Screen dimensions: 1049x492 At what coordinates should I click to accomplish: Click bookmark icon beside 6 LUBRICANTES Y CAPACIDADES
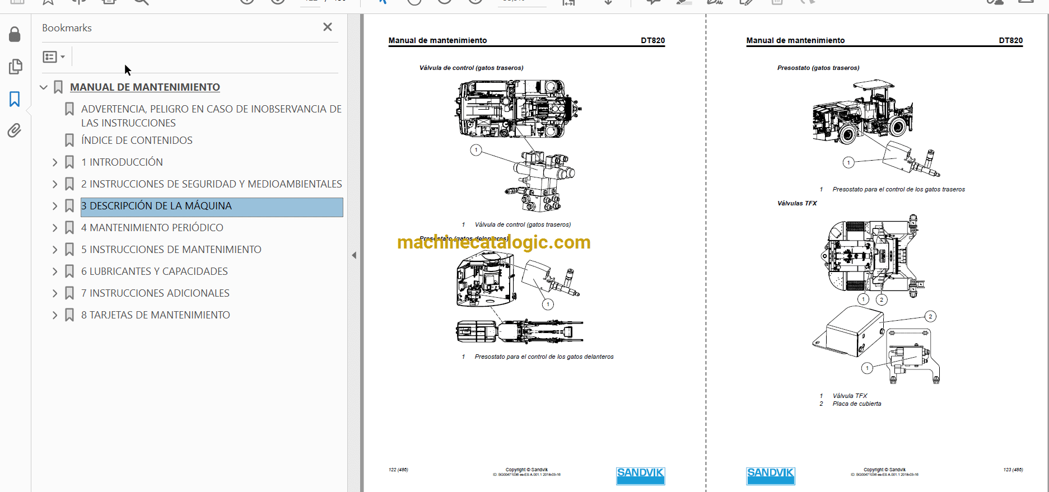tap(69, 271)
